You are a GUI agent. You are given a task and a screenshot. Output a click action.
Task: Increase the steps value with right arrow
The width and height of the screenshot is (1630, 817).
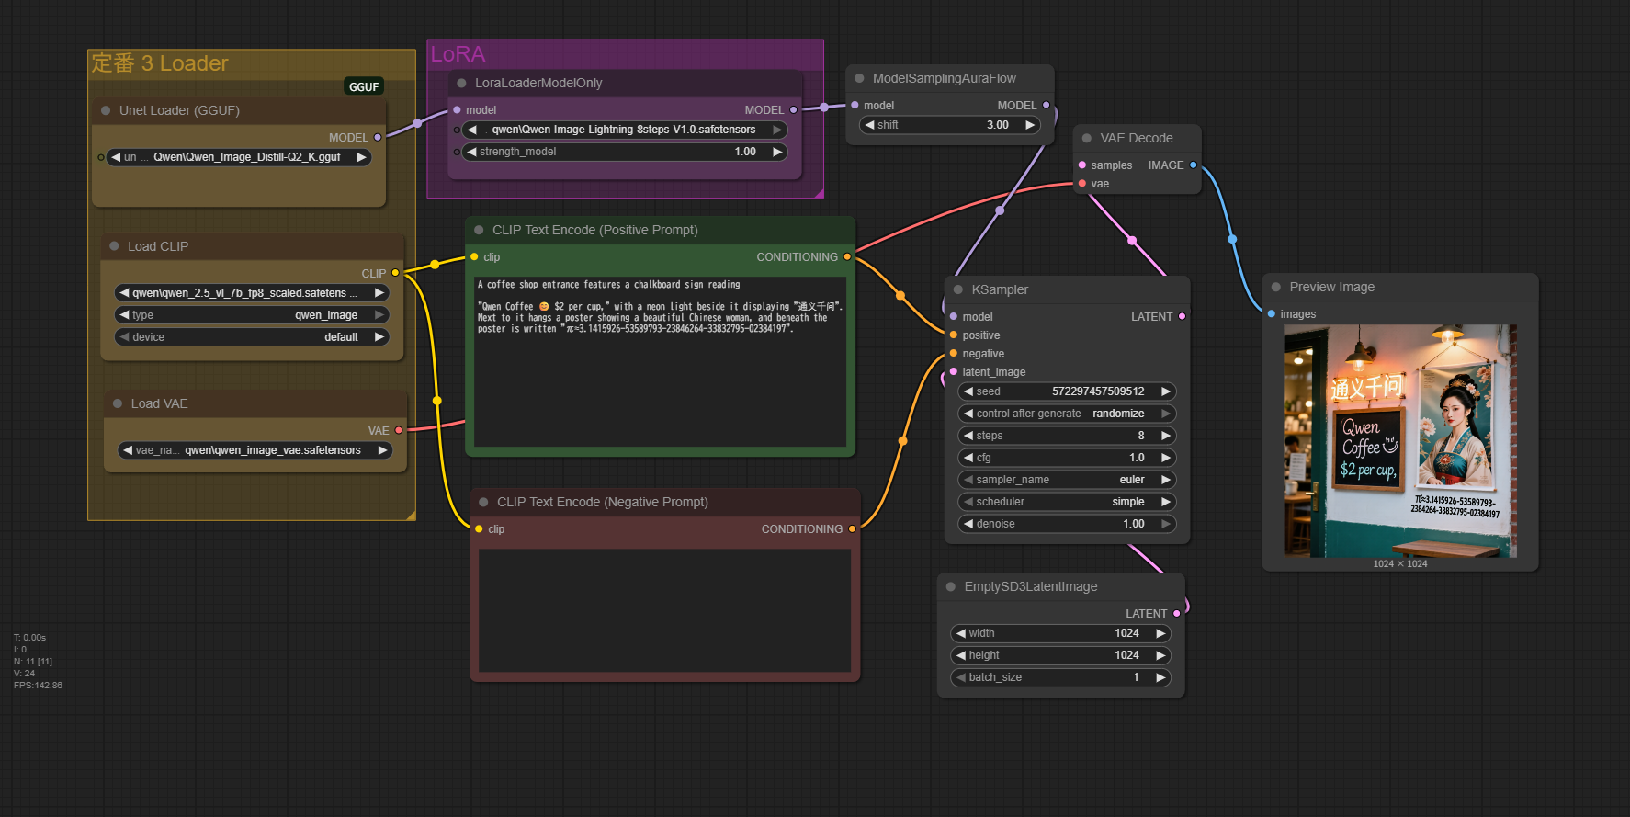pos(1165,436)
